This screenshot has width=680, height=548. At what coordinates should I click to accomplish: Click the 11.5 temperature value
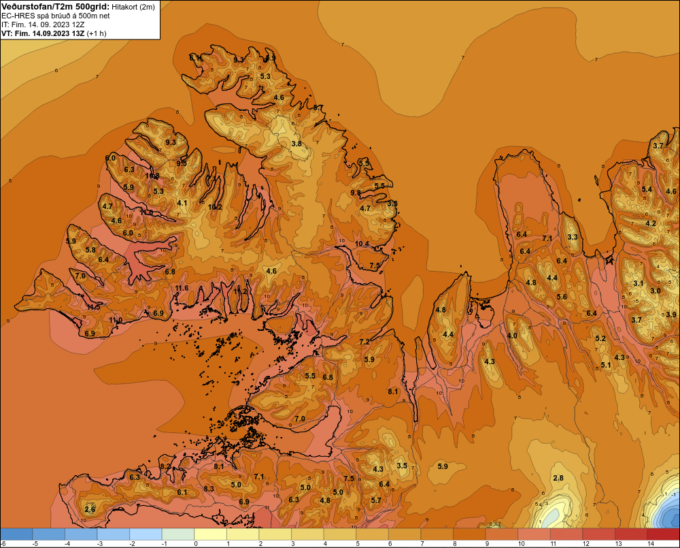coord(93,307)
